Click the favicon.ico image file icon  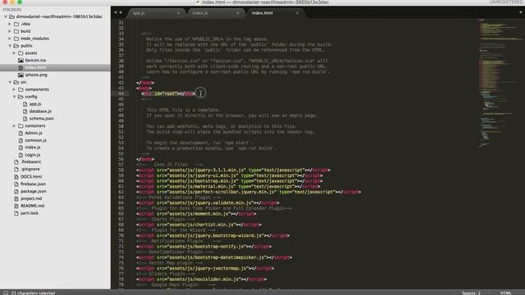pos(21,60)
